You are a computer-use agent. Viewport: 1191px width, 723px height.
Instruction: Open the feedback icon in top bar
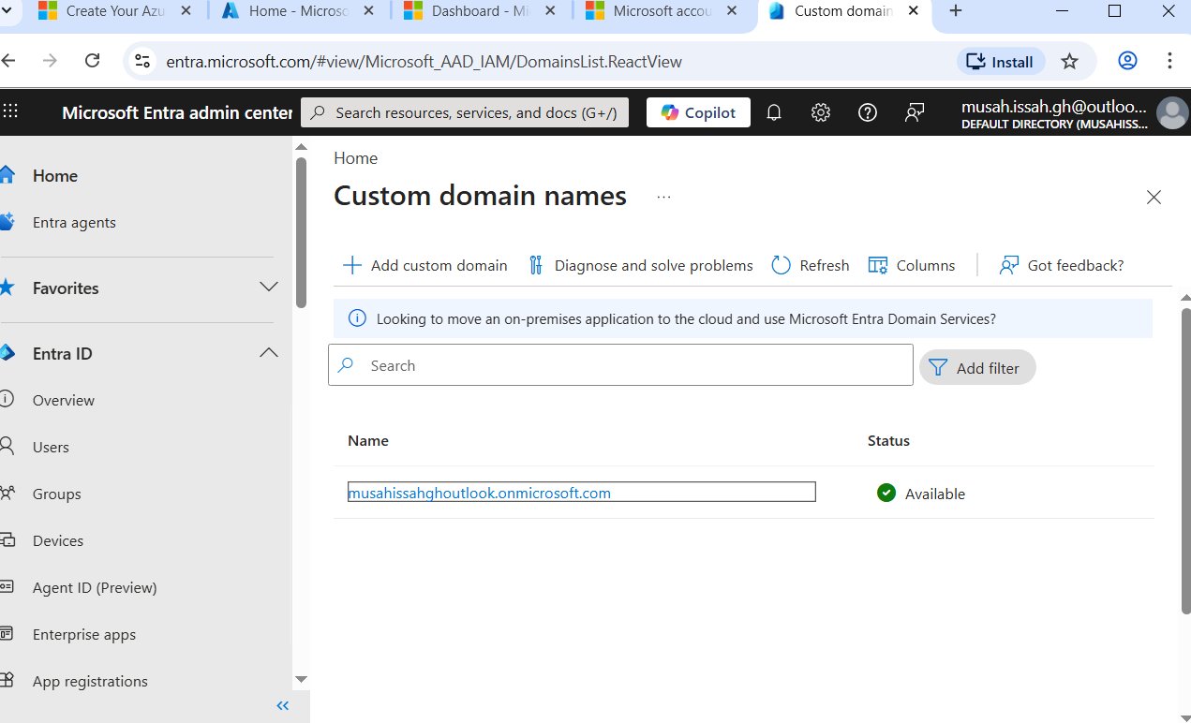coord(915,112)
